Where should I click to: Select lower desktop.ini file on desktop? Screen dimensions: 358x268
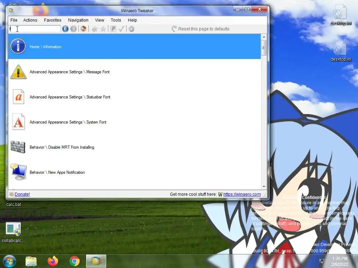[x=341, y=51]
